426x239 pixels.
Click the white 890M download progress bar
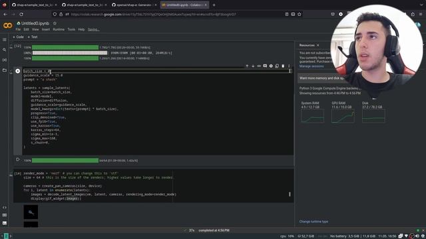pyautogui.click(x=70, y=53)
